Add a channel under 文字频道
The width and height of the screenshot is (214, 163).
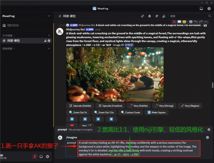coord(49,35)
